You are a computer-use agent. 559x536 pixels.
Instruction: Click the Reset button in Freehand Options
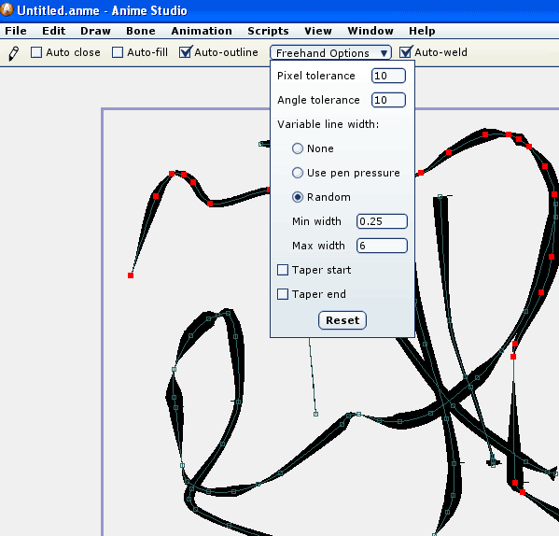pyautogui.click(x=342, y=320)
